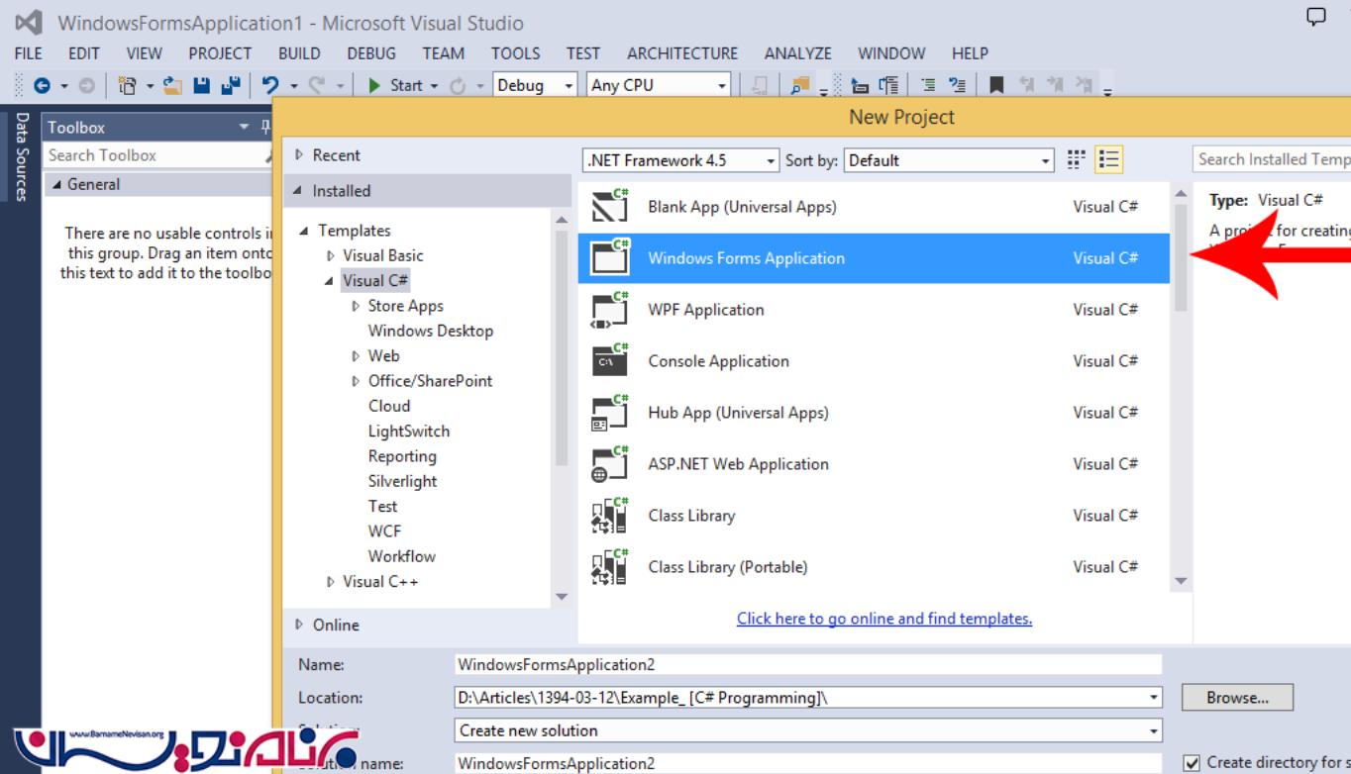Click the go online and find templates link

tap(883, 619)
